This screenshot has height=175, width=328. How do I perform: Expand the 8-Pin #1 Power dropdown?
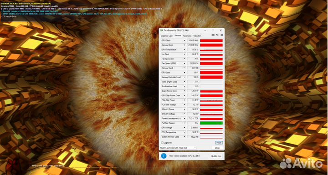pyautogui.click(x=184, y=110)
